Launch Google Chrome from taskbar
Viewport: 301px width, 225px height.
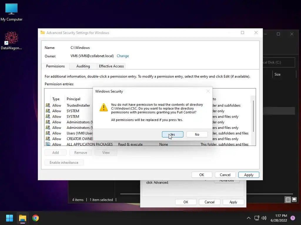pyautogui.click(x=36, y=218)
